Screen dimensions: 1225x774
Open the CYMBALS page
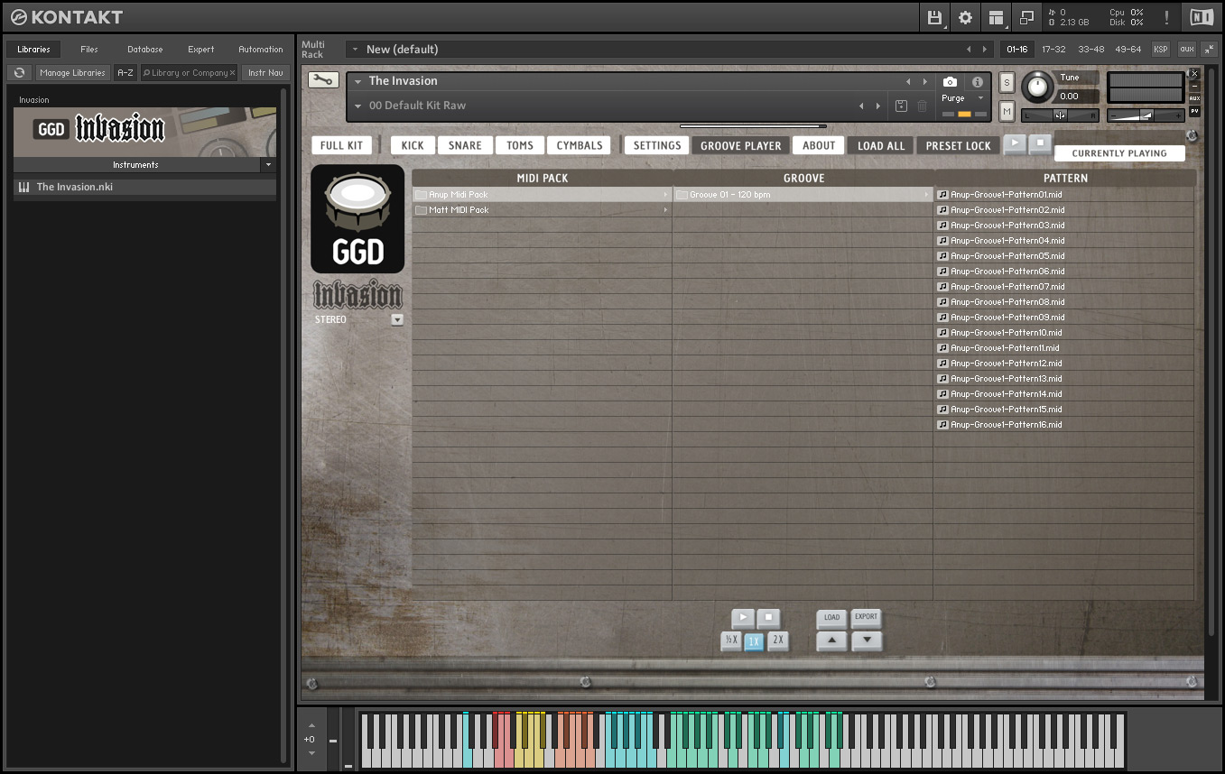580,145
